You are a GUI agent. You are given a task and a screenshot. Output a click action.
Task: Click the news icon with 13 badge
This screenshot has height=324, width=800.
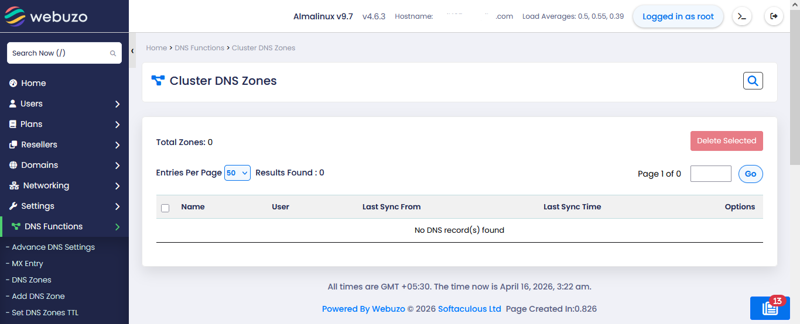(x=769, y=308)
